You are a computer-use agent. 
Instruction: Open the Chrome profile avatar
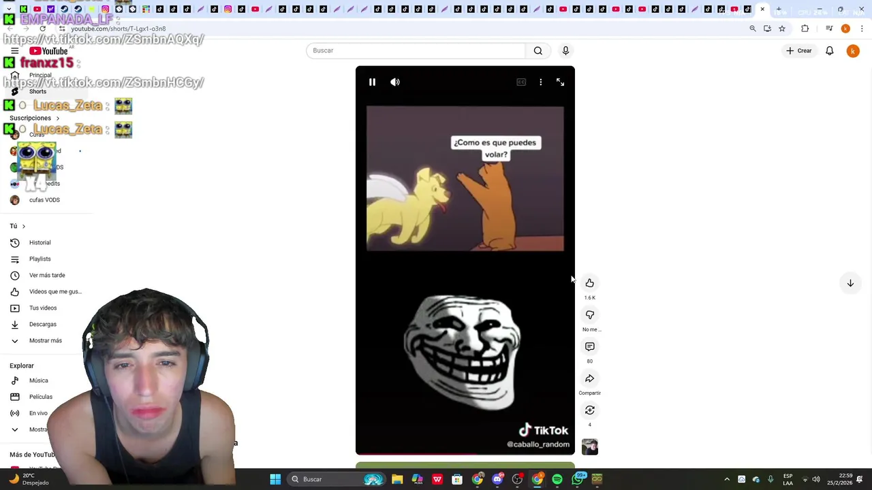coord(845,29)
